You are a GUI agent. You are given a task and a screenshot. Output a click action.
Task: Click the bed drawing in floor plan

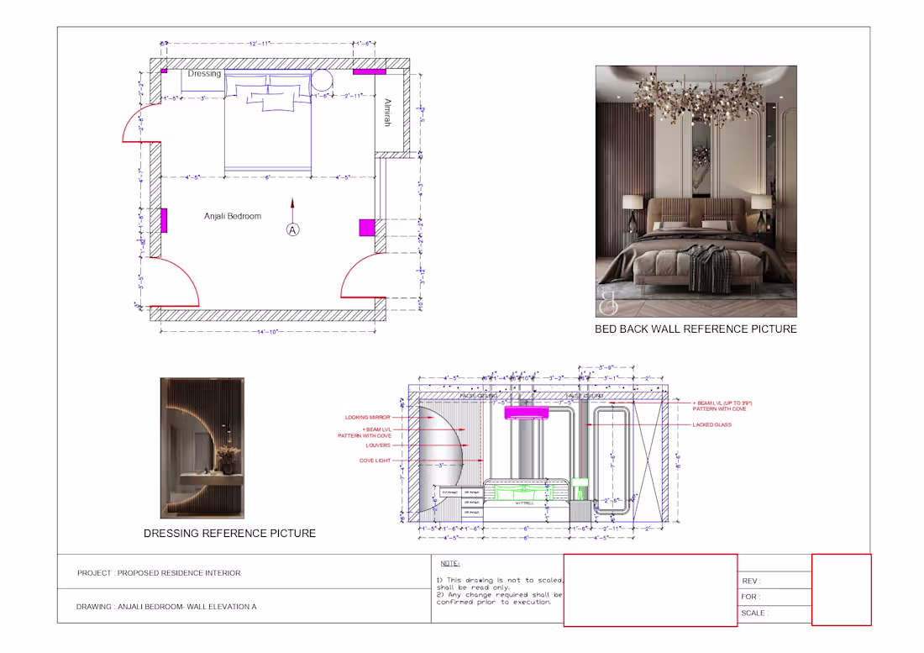pyautogui.click(x=267, y=121)
